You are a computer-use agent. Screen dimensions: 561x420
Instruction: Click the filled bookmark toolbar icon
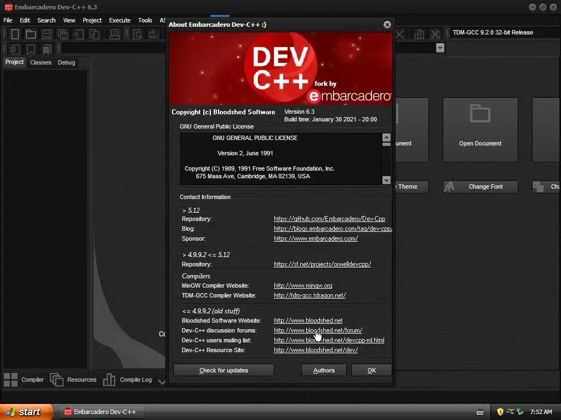[x=47, y=49]
